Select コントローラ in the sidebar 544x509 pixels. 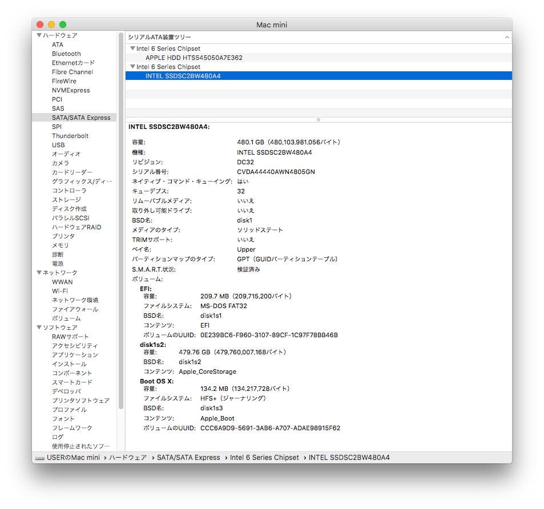69,191
